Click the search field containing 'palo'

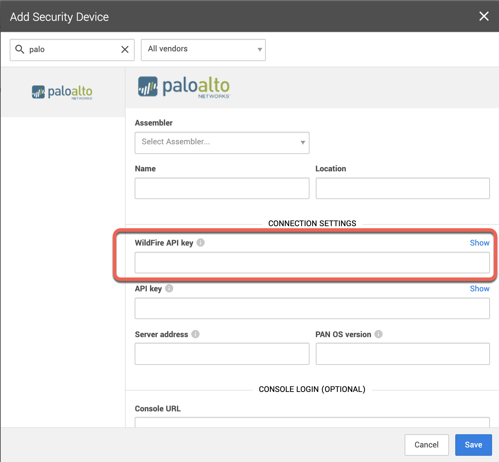[x=72, y=50]
